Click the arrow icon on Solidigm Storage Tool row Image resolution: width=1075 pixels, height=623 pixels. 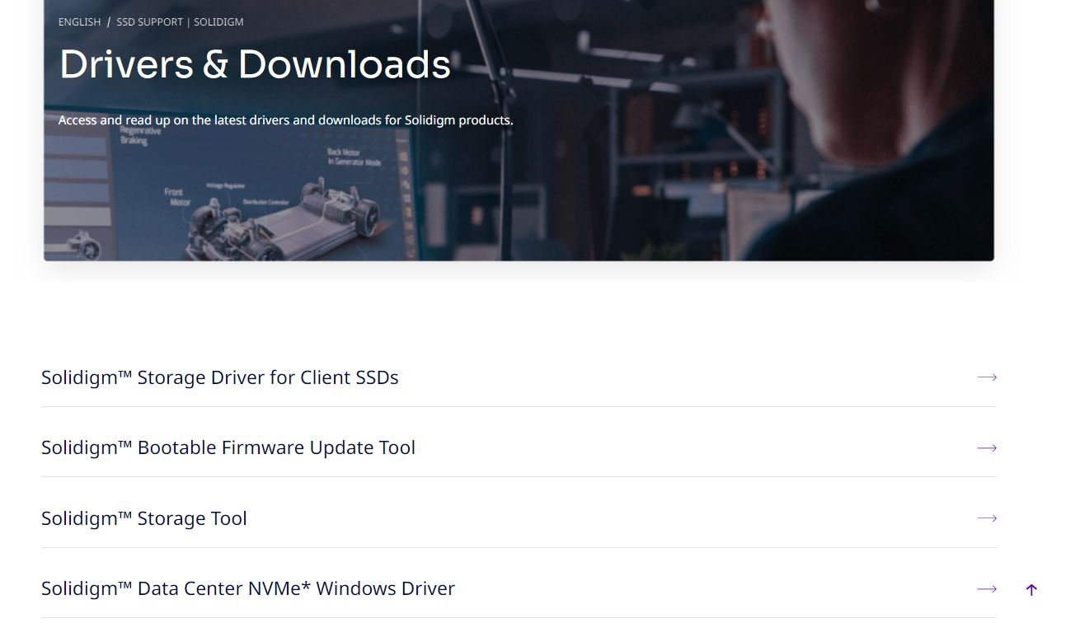(987, 518)
